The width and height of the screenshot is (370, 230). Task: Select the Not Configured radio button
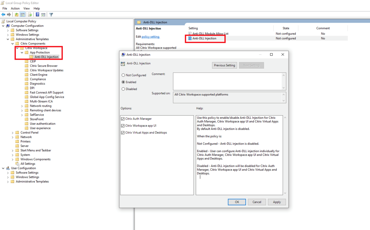point(123,75)
